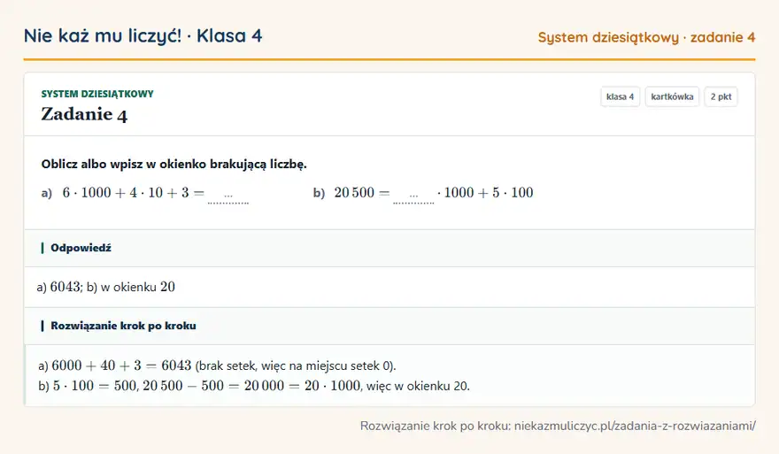
Task: Click the number '20 500 =' in part b)
Action: (362, 193)
